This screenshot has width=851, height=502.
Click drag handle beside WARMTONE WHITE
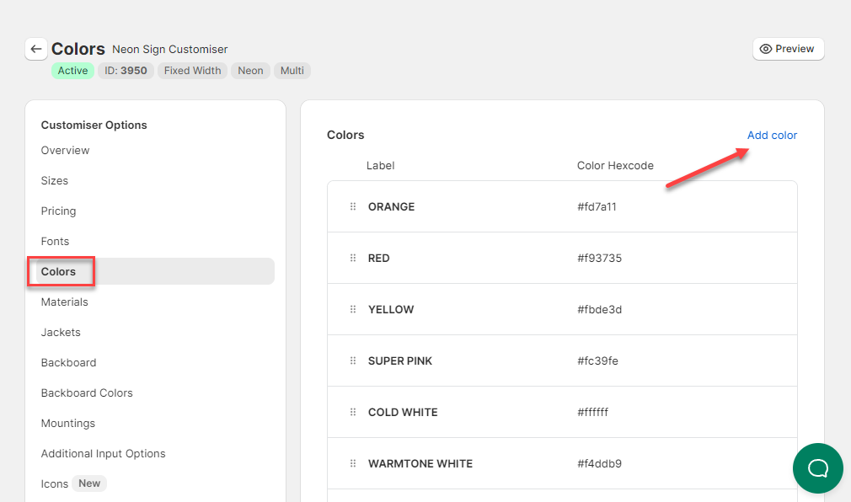pyautogui.click(x=353, y=464)
